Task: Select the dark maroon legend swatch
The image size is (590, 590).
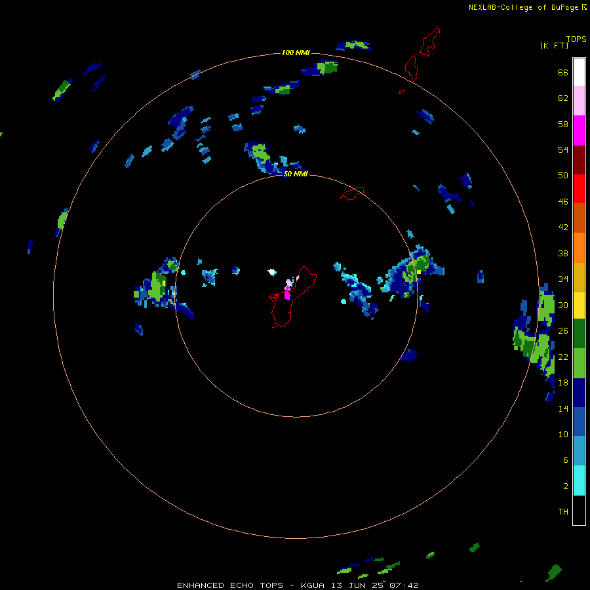Action: pyautogui.click(x=579, y=159)
